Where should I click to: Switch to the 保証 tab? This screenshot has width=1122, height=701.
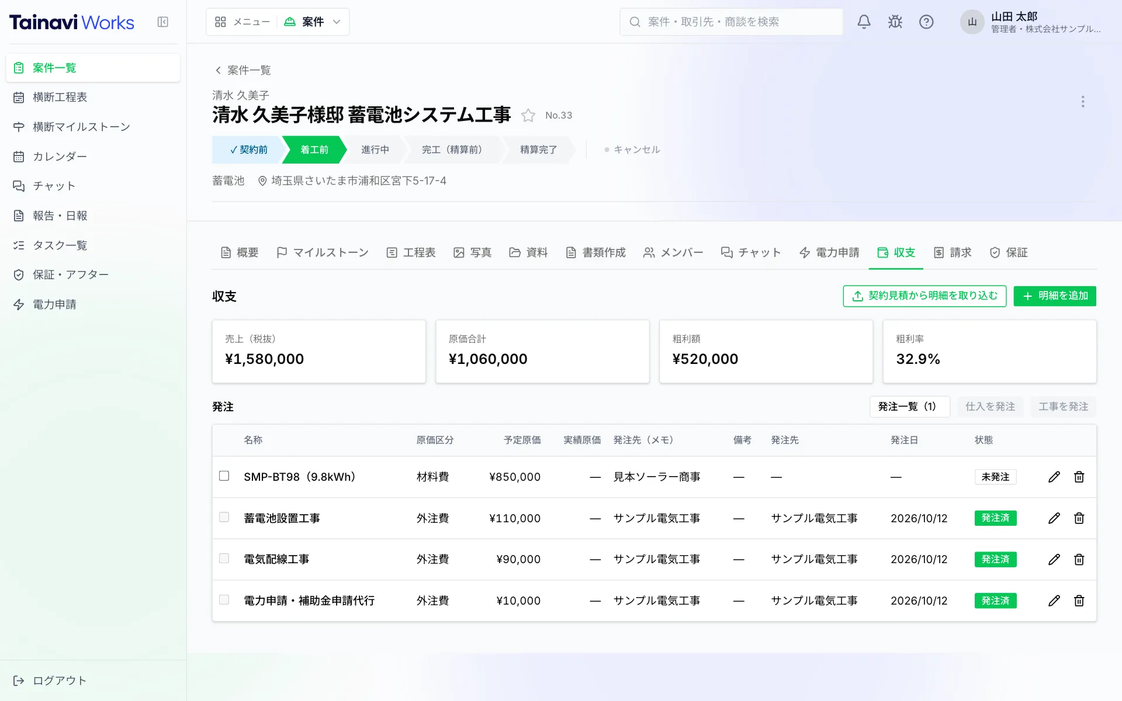coord(1009,252)
